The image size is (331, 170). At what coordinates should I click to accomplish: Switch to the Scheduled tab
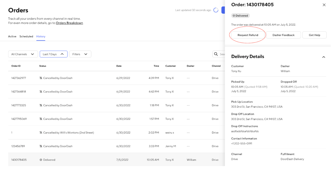tap(26, 37)
